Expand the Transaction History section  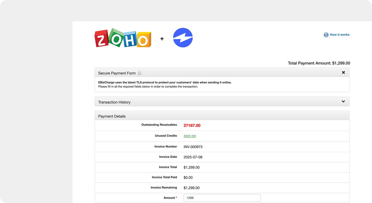coord(343,102)
